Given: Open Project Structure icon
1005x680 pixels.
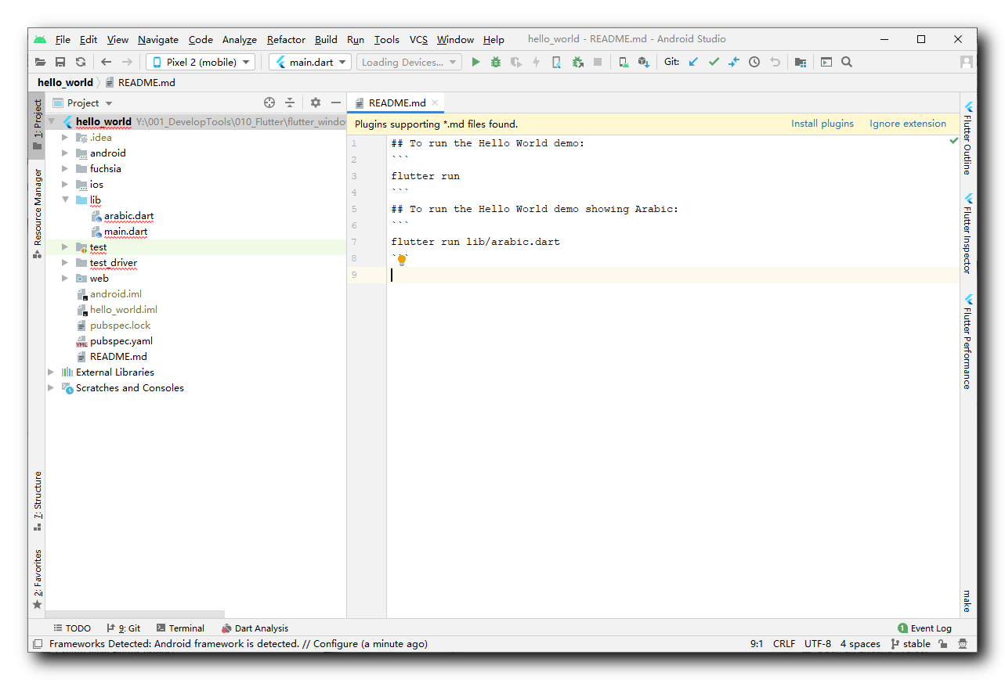Looking at the screenshot, I should (800, 62).
